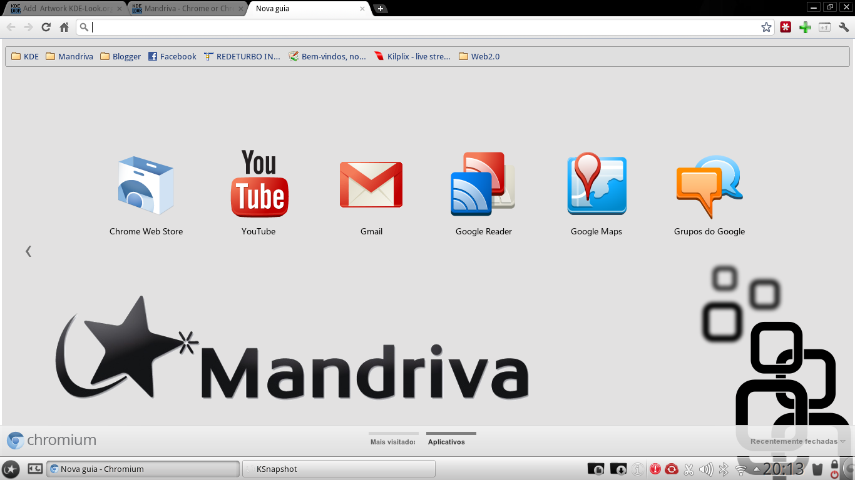855x480 pixels.
Task: Close the Nova guia tab
Action: pyautogui.click(x=362, y=9)
